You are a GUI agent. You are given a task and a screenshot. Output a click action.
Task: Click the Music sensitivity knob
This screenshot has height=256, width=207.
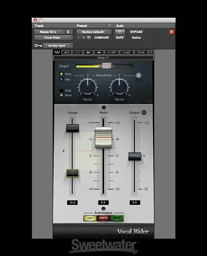(x=119, y=87)
